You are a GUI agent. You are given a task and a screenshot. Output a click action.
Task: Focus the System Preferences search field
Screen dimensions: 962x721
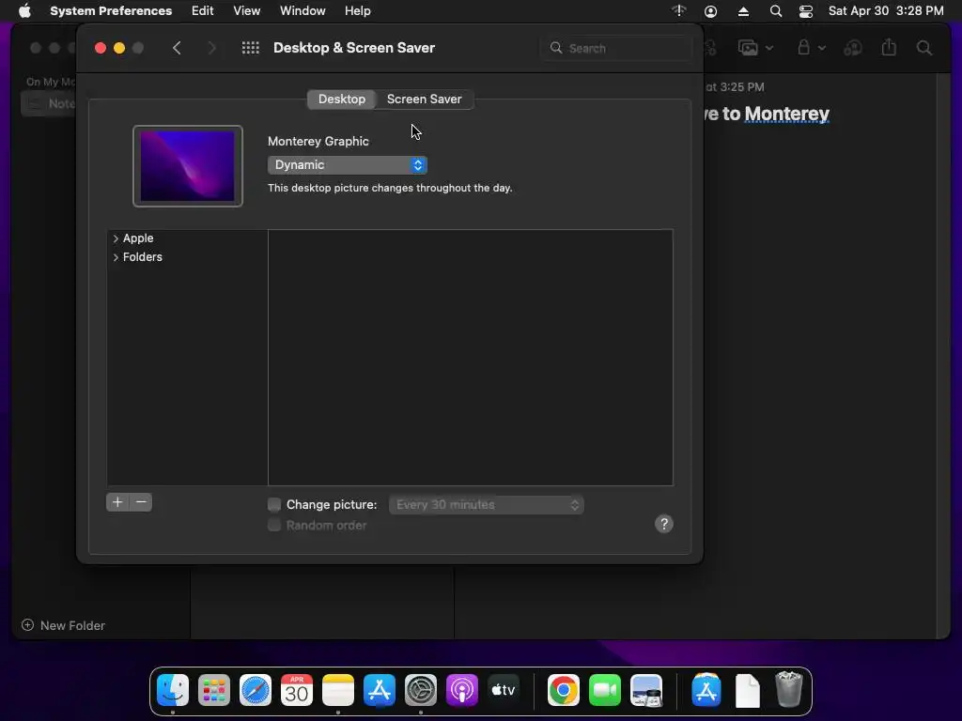pos(616,48)
